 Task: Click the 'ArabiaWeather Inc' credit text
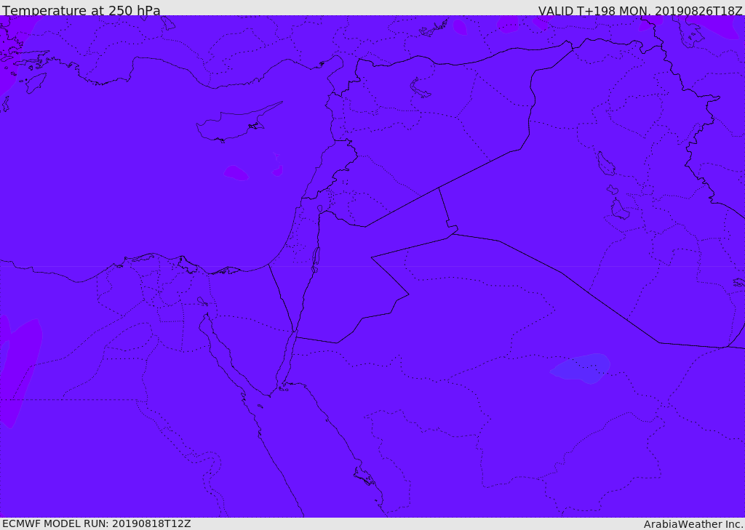pyautogui.click(x=693, y=524)
